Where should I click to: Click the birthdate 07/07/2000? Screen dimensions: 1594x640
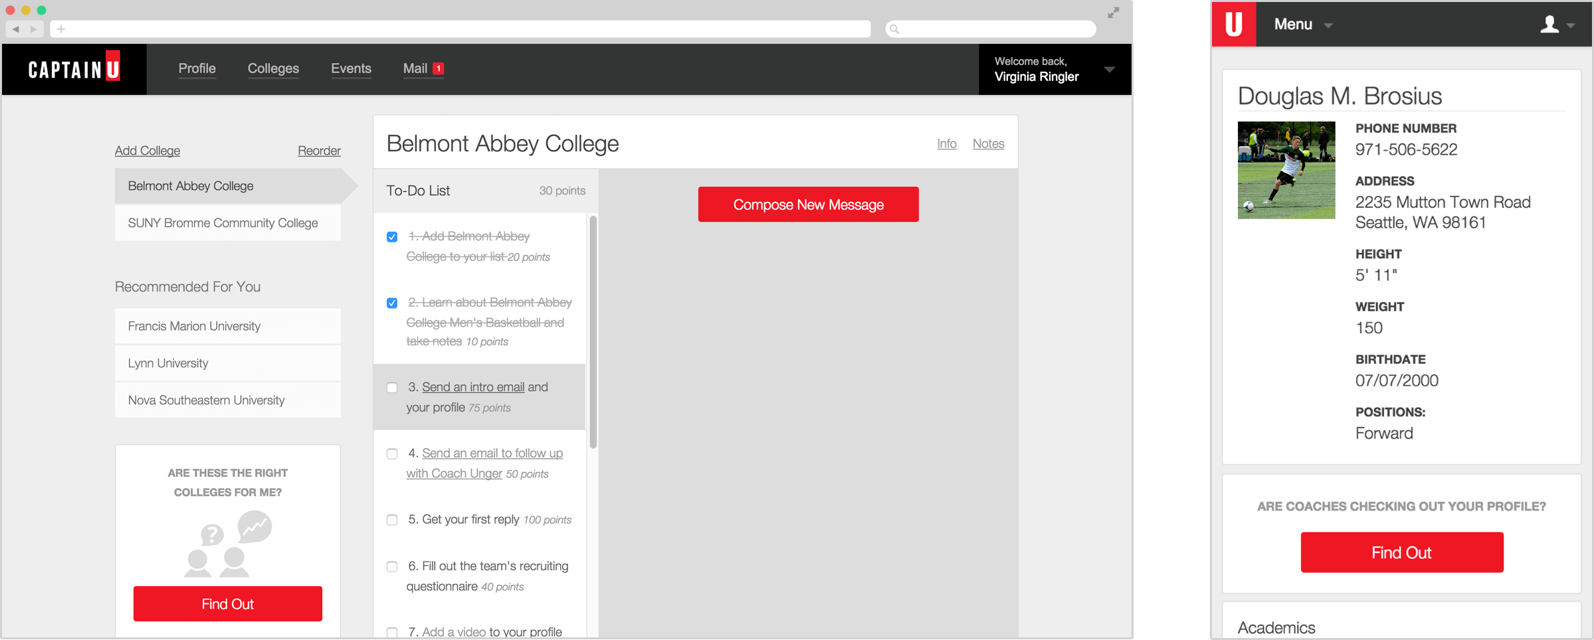tap(1397, 380)
